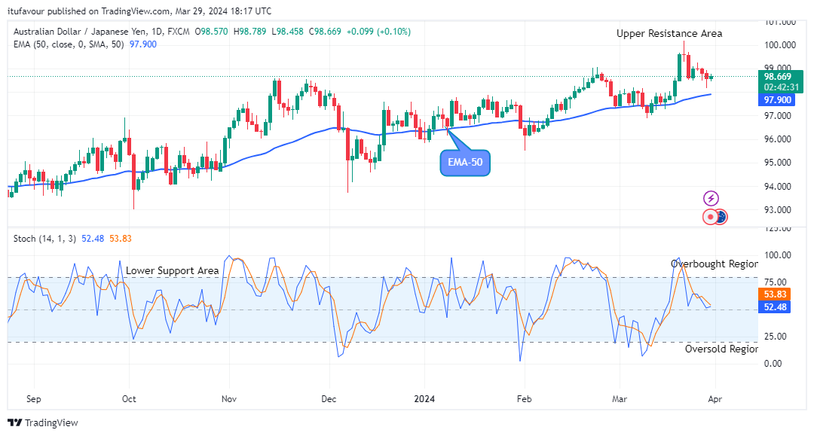Click the Sep label on the time axis
The image size is (814, 436).
point(34,399)
